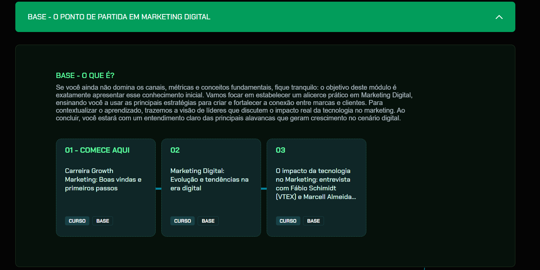Select the CURSO tag on card 02

coord(182,221)
